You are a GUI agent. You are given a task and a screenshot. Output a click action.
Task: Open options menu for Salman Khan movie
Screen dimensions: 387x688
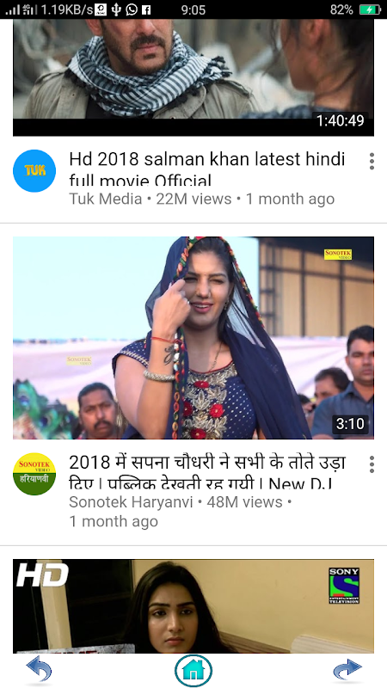click(372, 162)
